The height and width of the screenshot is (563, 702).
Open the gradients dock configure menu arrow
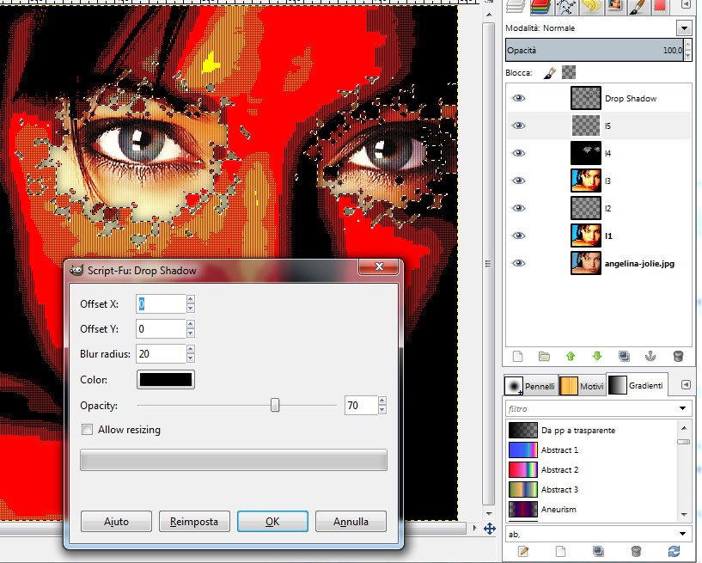pos(686,385)
